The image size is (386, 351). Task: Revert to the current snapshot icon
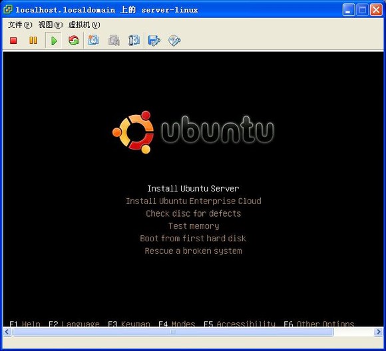click(x=114, y=41)
